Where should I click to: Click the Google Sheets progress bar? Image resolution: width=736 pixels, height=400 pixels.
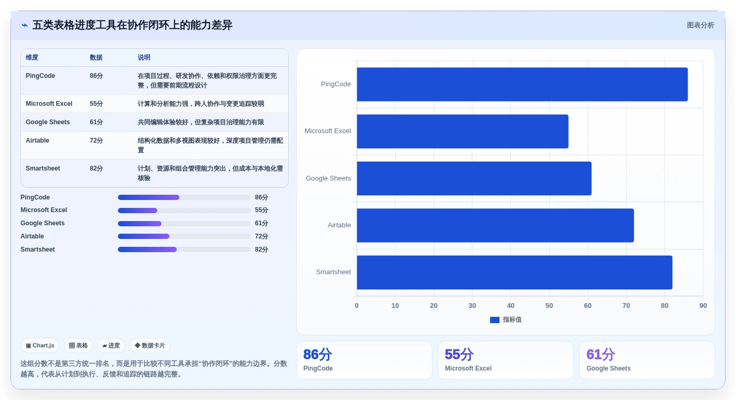(x=184, y=224)
